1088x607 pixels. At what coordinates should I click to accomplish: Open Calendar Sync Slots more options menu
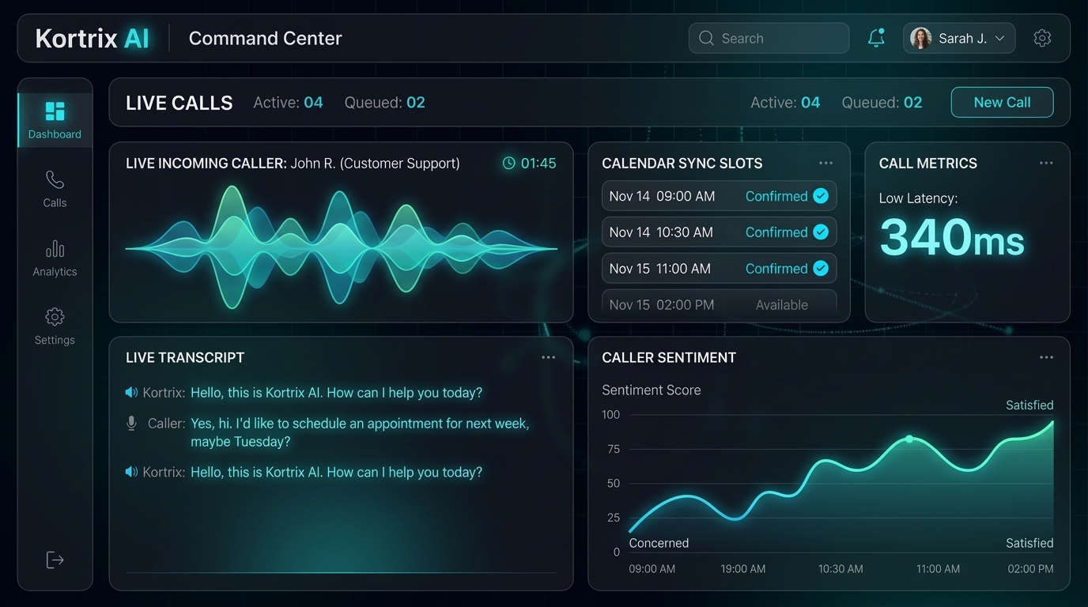pyautogui.click(x=825, y=163)
